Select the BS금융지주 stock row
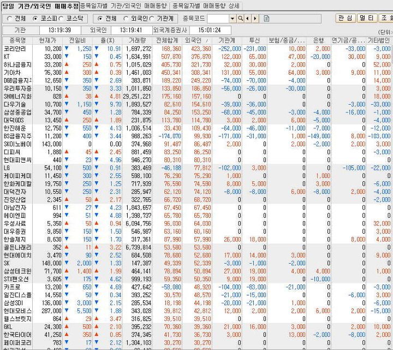The height and width of the screenshot is (350, 393). pyautogui.click(x=196, y=136)
